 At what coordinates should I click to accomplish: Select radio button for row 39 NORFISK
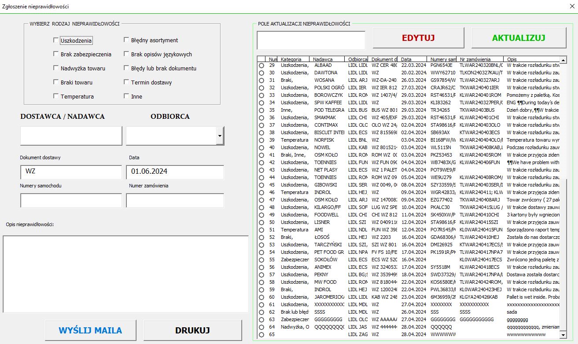pos(261,140)
